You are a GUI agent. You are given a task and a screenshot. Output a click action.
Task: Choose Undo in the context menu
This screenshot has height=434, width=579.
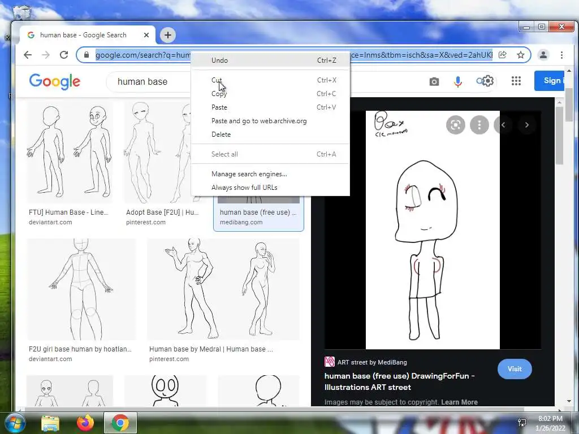tap(271, 60)
